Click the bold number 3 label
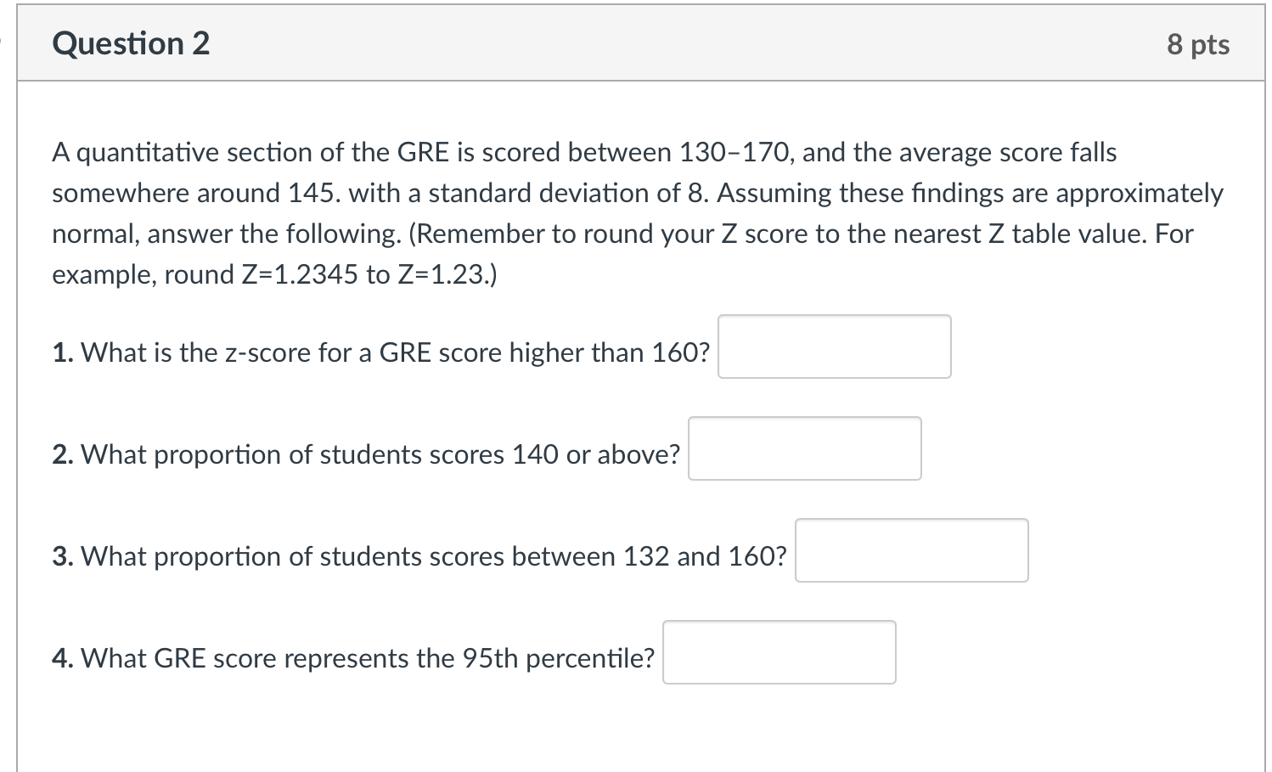This screenshot has height=772, width=1272. pyautogui.click(x=61, y=556)
